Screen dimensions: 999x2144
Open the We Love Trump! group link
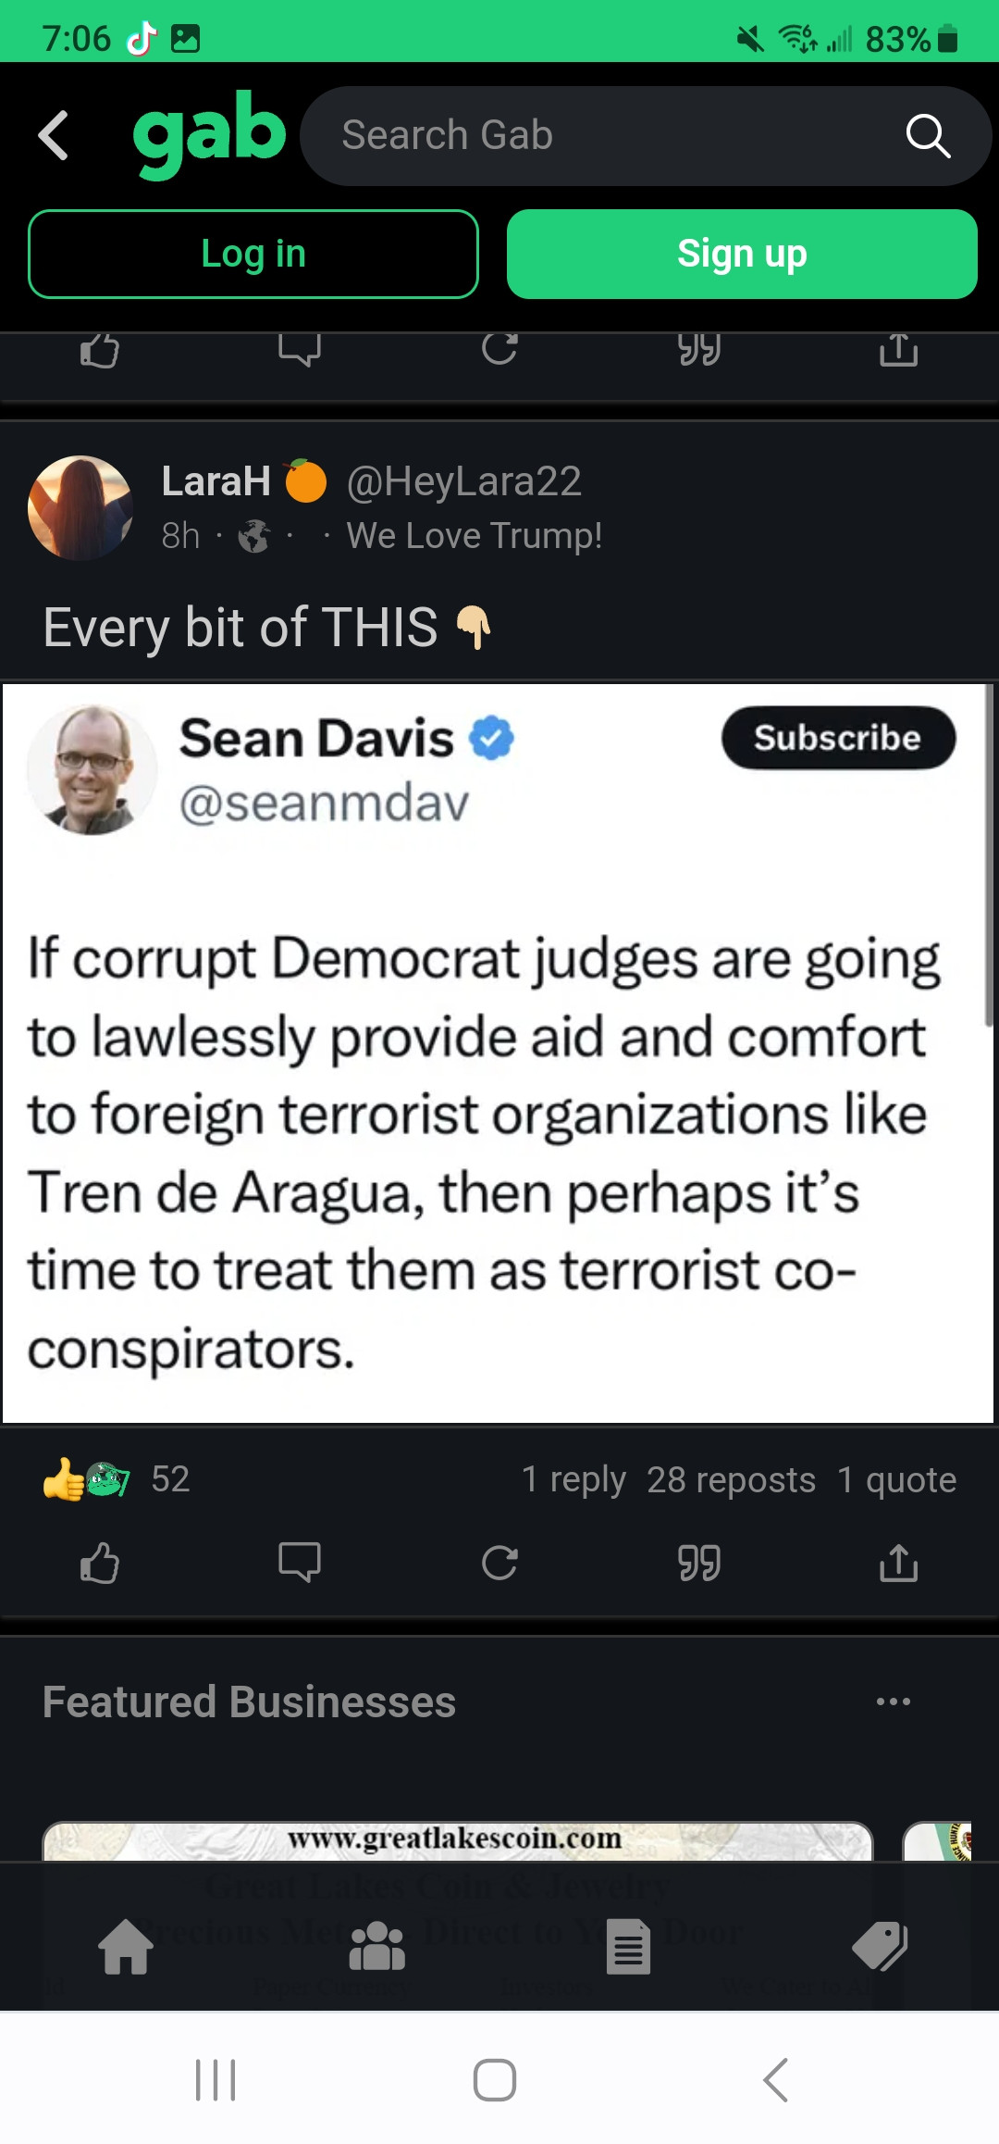tap(475, 536)
